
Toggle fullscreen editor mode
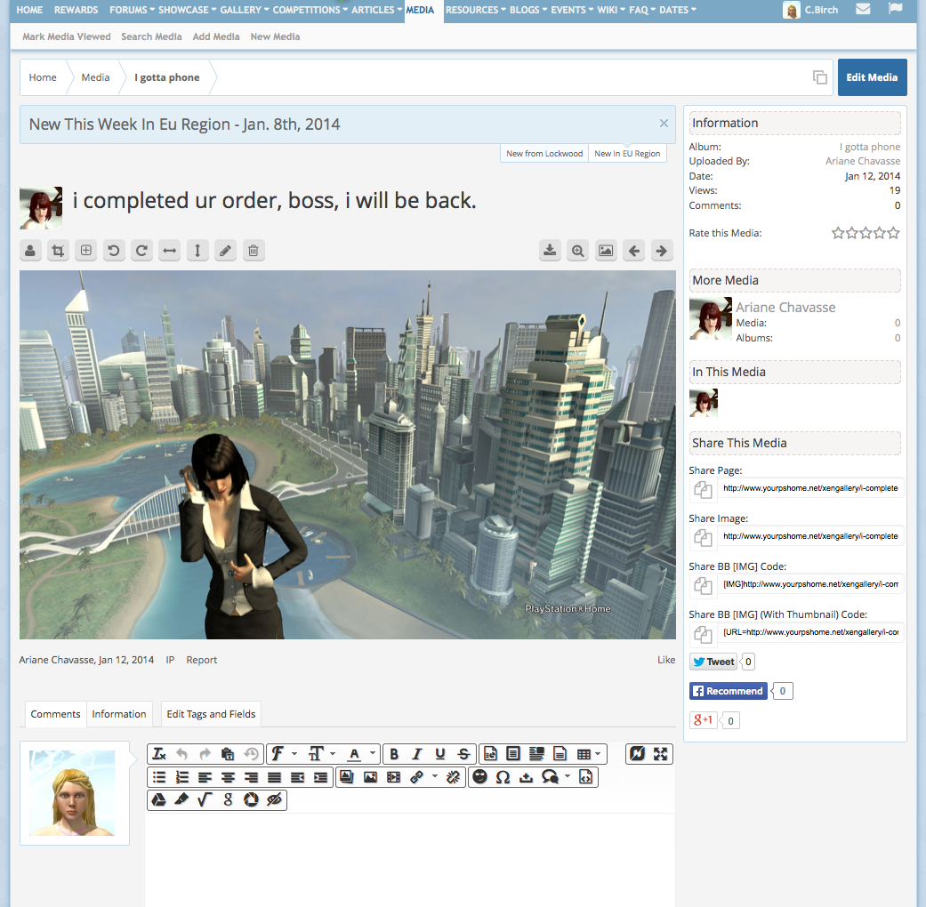660,754
